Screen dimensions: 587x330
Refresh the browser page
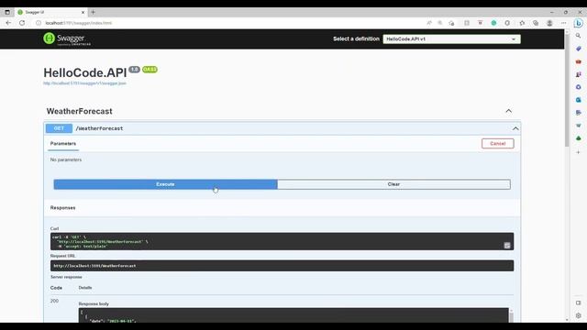point(22,23)
